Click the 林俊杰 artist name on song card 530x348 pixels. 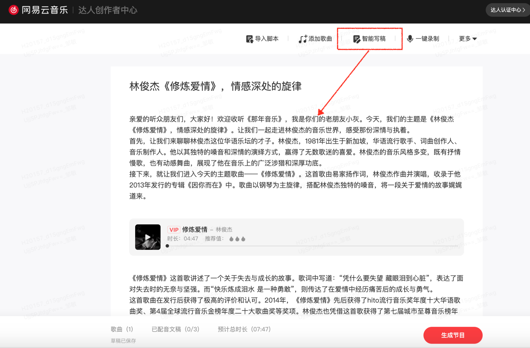click(224, 230)
